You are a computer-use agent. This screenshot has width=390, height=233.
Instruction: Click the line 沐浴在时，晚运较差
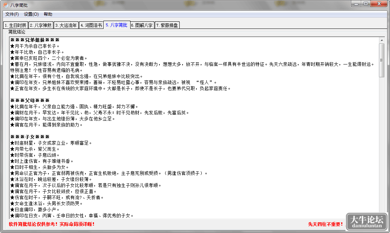(x=51, y=180)
